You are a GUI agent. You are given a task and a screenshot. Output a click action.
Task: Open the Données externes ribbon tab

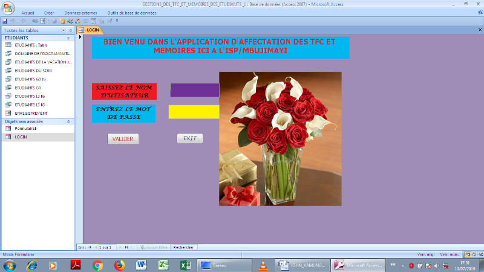80,13
